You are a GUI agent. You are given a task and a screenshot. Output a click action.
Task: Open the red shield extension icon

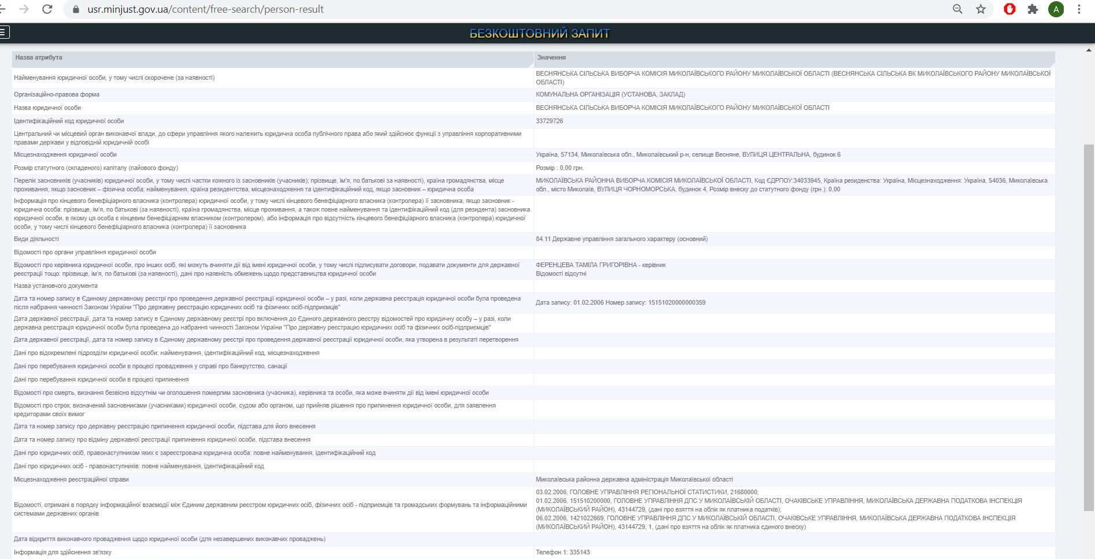[1010, 9]
